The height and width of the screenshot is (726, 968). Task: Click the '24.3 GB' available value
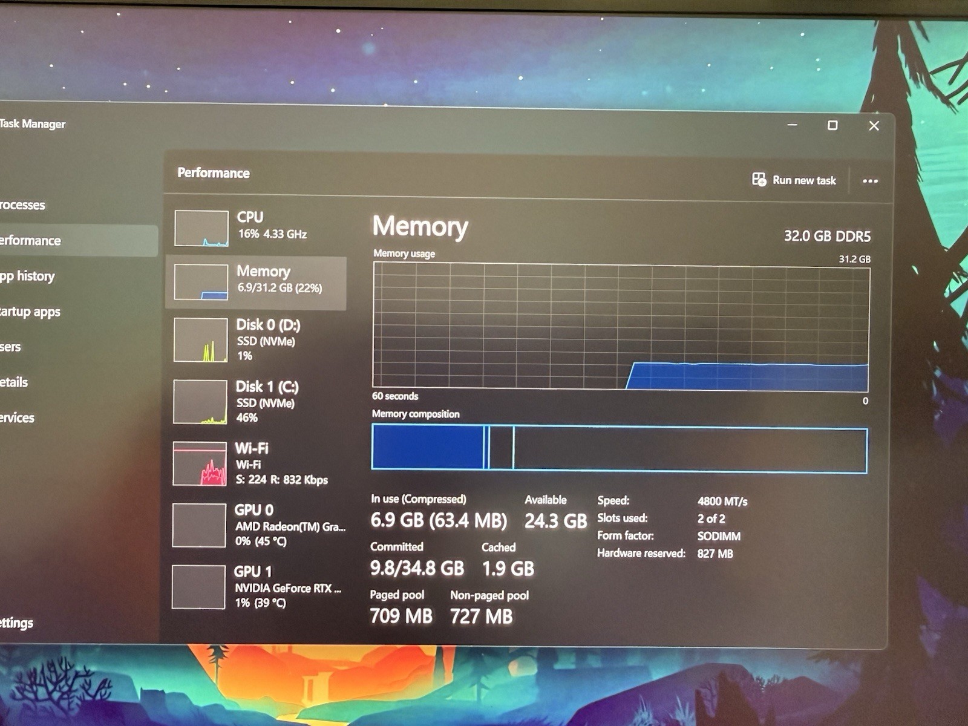click(555, 521)
